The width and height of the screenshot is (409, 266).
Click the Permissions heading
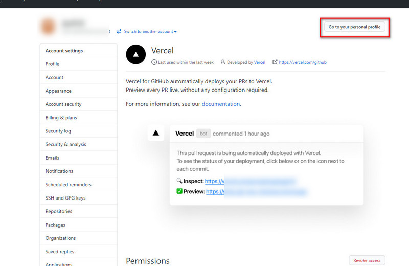point(148,261)
